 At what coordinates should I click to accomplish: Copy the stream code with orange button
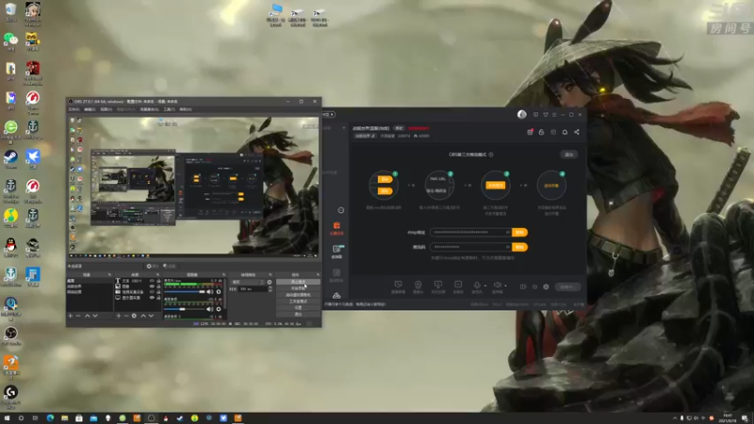coord(520,247)
